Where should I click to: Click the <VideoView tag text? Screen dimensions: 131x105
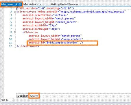click(30, 32)
